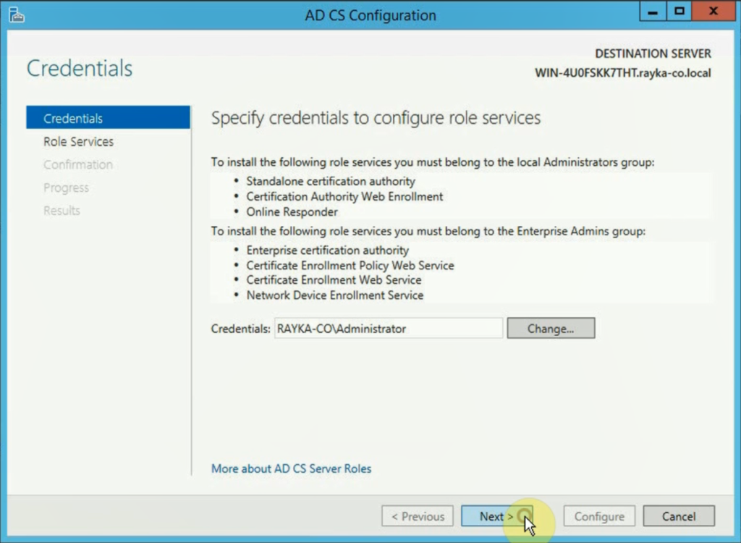Select the Progress step in sidebar
Screen dimensions: 741x543
pos(66,188)
